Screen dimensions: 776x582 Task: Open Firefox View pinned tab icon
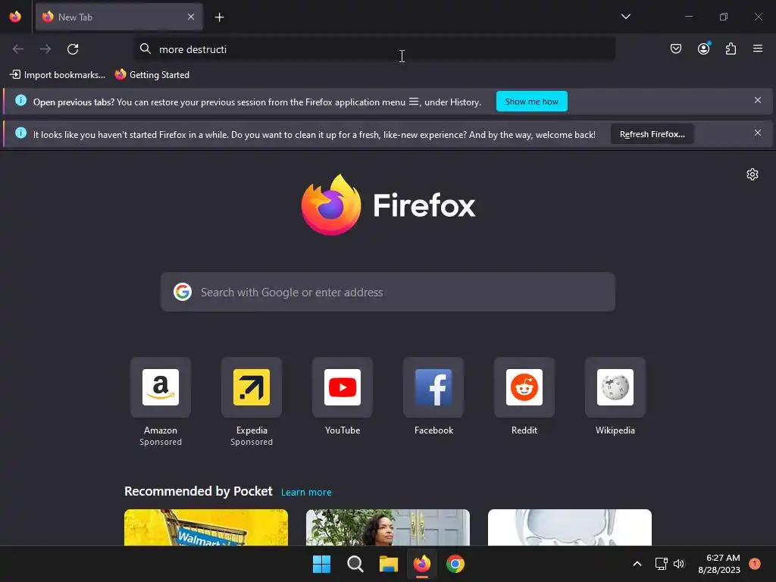point(15,17)
